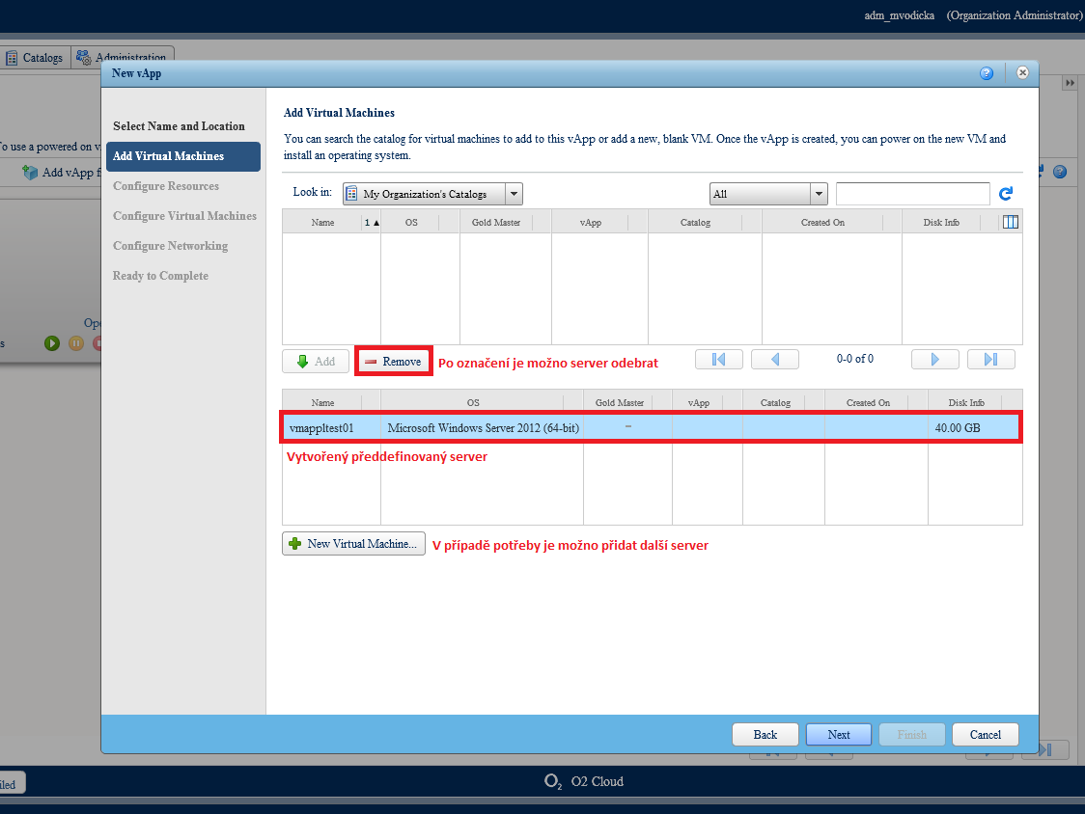The image size is (1085, 814).
Task: Open the column chooser icon in upper table
Action: 1011,222
